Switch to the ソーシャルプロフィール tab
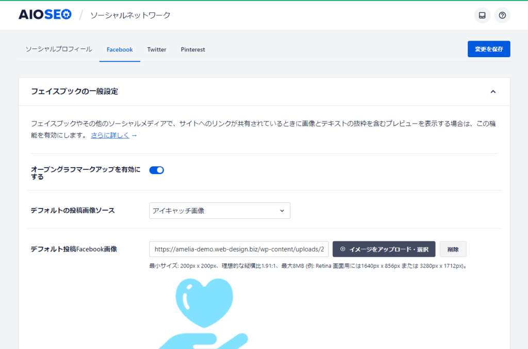The image size is (528, 349). point(59,49)
